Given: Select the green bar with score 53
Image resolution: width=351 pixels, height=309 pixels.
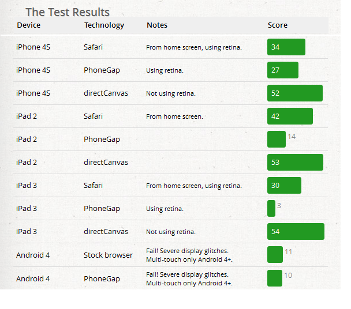Looking at the screenshot, I should (x=295, y=163).
